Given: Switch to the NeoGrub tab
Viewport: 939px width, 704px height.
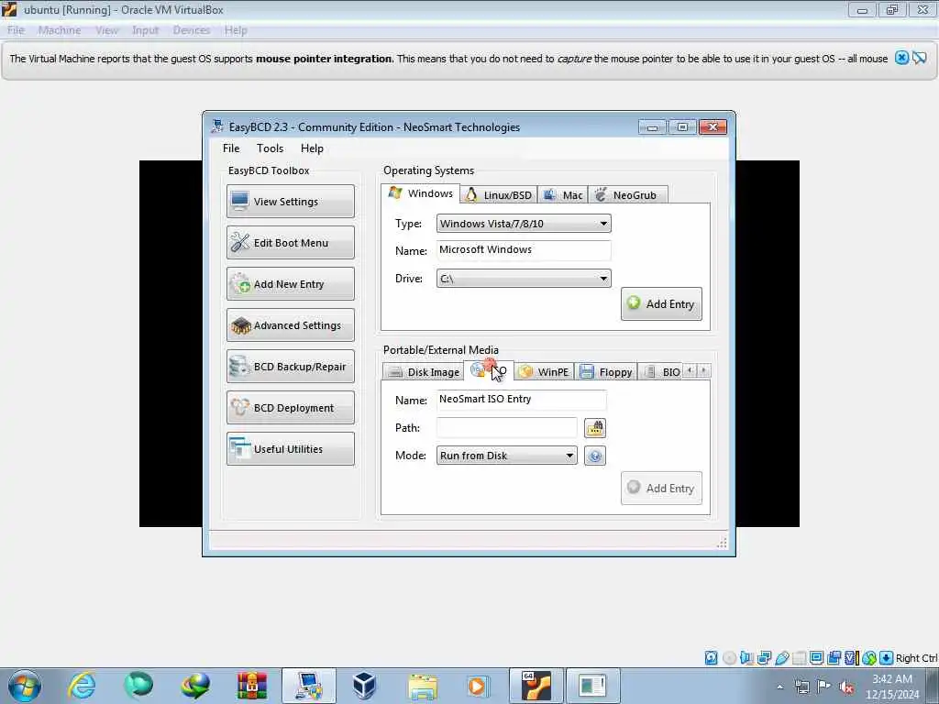Looking at the screenshot, I should [627, 195].
